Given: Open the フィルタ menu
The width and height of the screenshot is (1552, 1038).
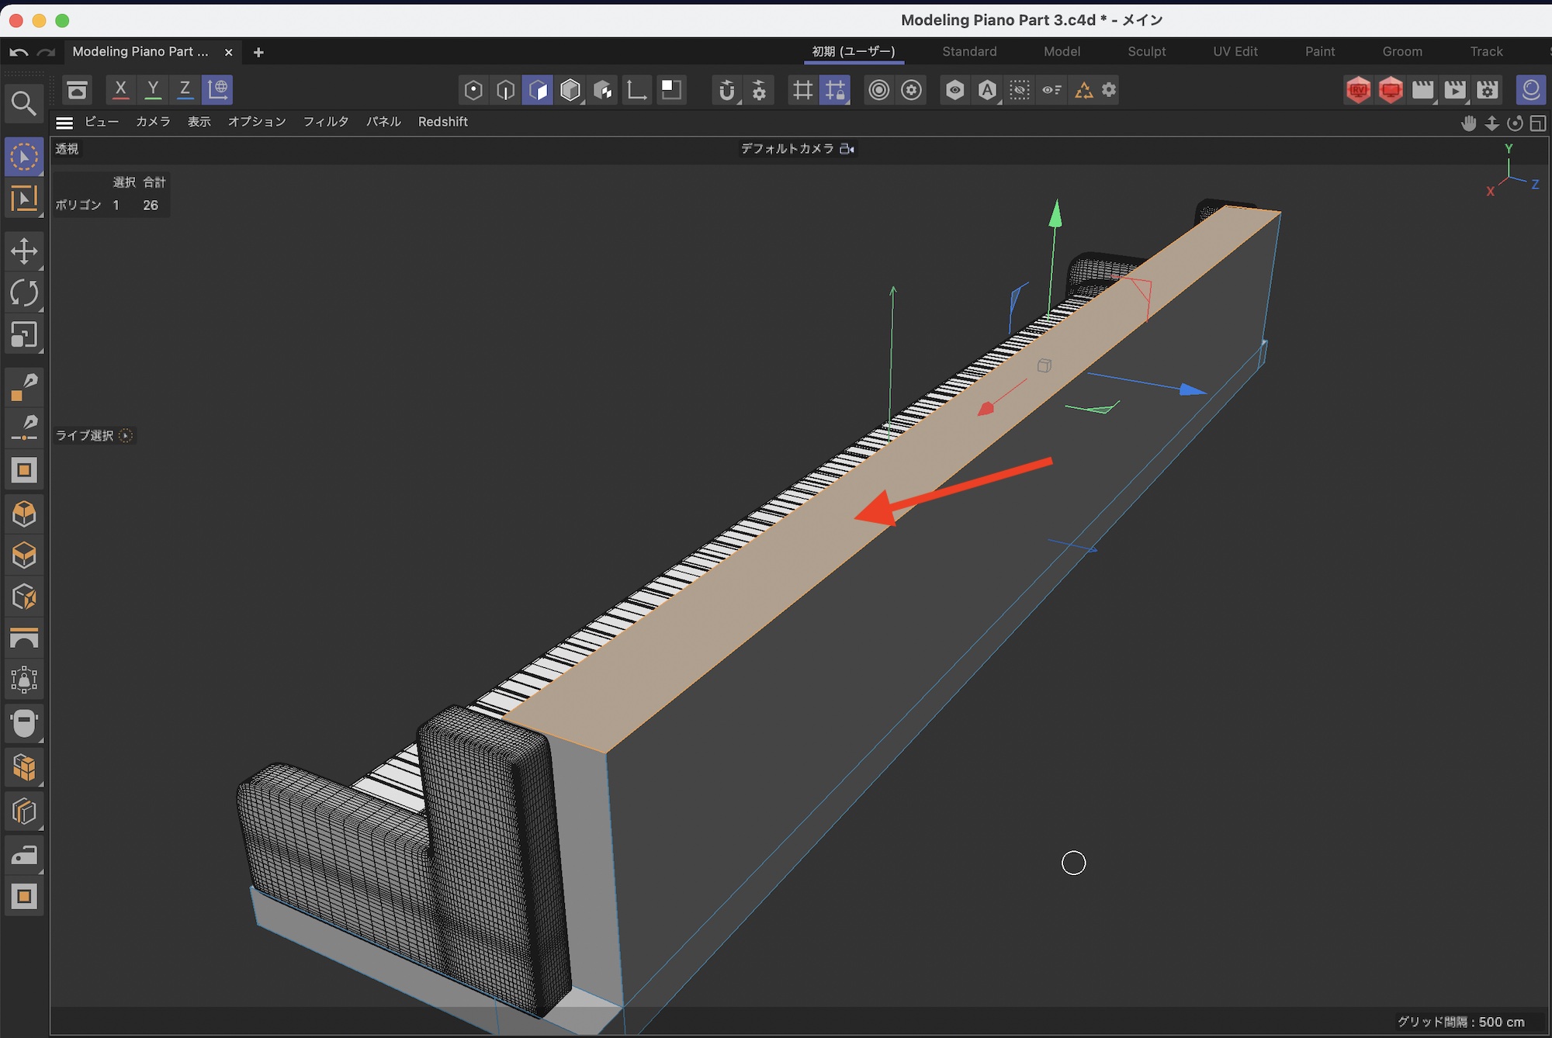Looking at the screenshot, I should [x=325, y=122].
